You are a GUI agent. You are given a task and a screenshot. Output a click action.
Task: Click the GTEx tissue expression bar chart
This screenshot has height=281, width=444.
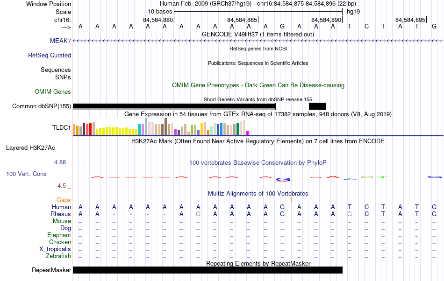click(161, 126)
